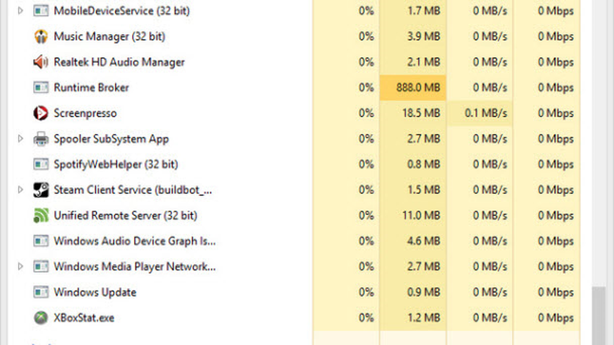
Task: Click Runtime Broker's 0 Mbps network value
Action: coord(556,87)
